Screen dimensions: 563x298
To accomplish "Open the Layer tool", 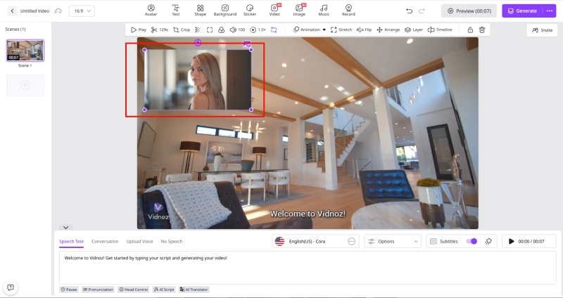I will (x=414, y=30).
